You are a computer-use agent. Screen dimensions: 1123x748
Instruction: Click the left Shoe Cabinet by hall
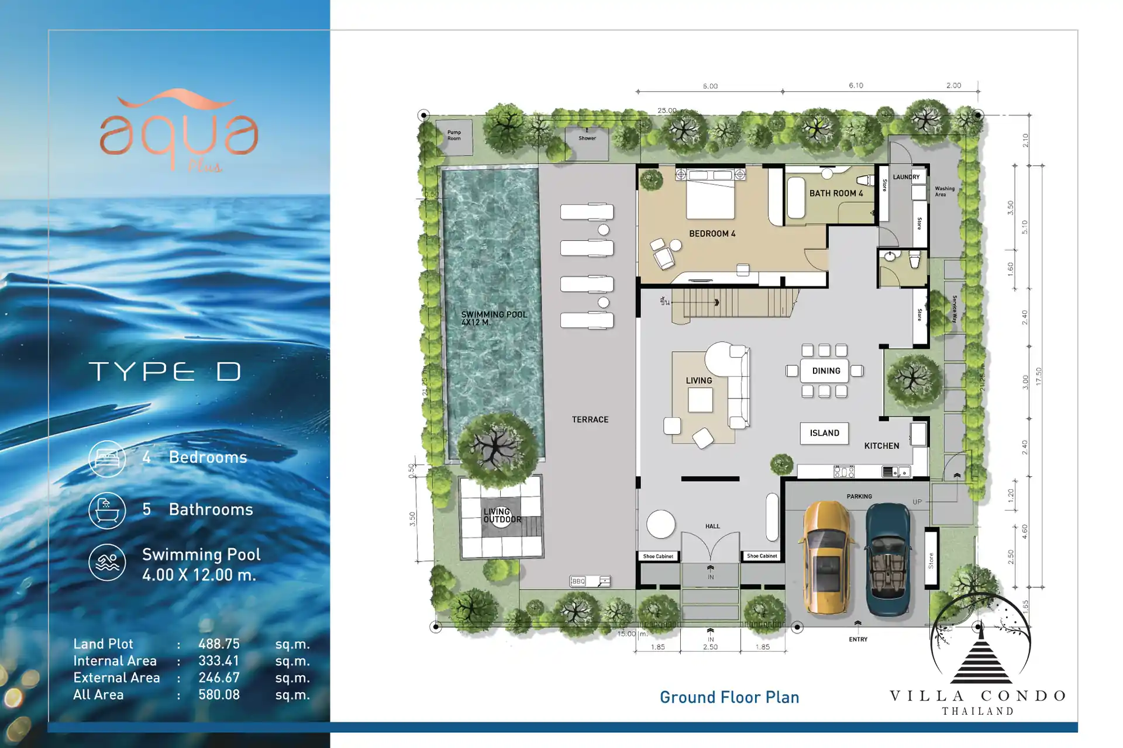(x=658, y=556)
